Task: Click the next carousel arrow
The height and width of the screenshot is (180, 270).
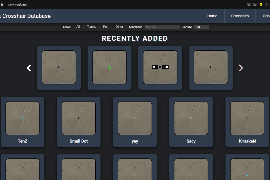Action: [x=241, y=68]
